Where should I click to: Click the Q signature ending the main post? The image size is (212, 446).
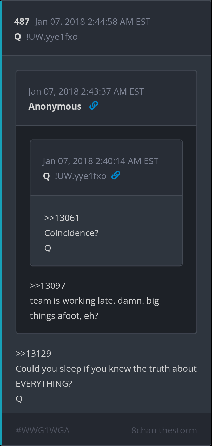point(19,399)
